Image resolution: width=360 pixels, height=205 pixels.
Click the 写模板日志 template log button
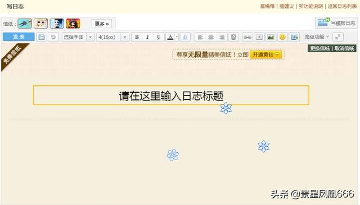[x=336, y=23]
